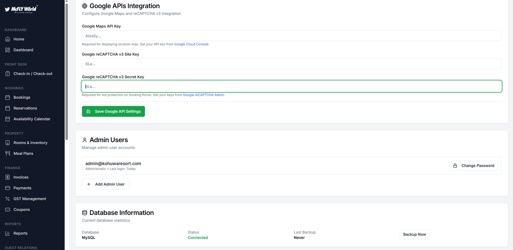
Task: Navigate to Payments
Action: [x=22, y=188]
